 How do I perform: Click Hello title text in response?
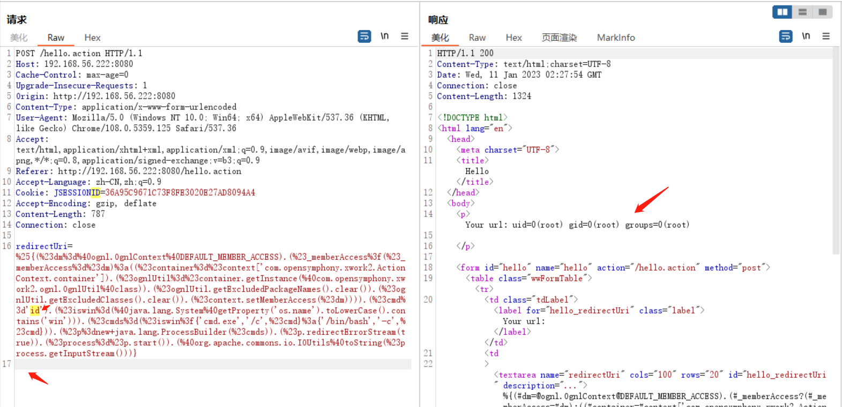477,171
